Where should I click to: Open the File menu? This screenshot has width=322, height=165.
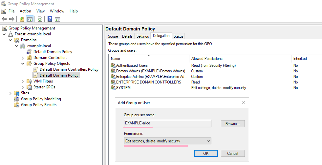11,11
